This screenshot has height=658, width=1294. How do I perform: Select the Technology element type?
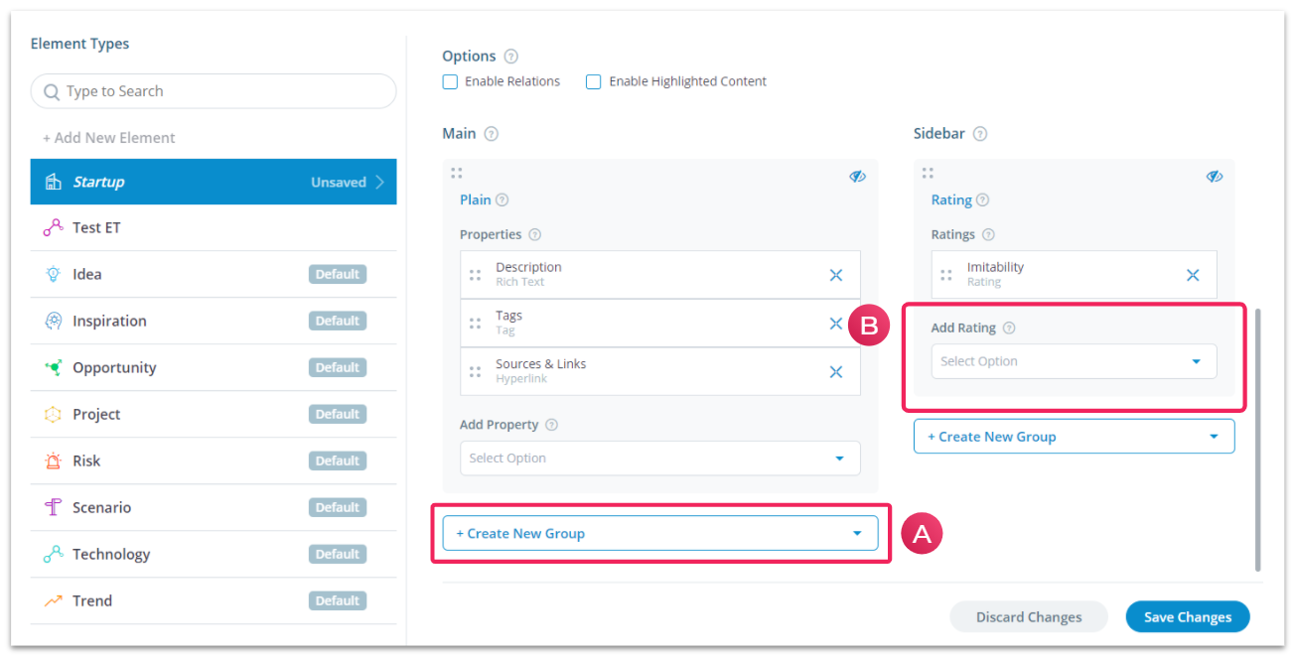pos(214,554)
